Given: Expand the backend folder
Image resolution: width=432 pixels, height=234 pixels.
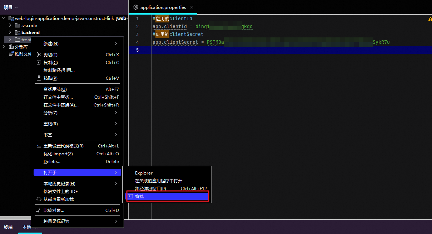Looking at the screenshot, I should 10,32.
